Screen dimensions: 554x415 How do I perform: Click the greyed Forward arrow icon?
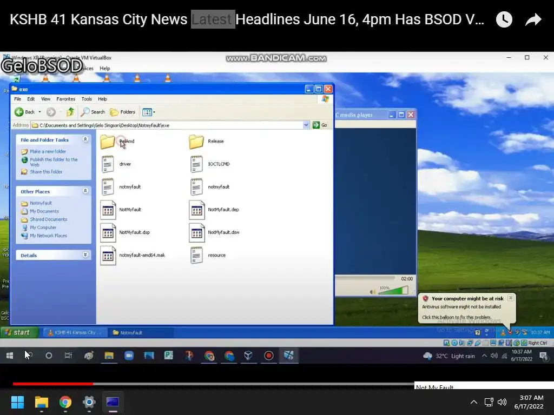click(x=51, y=112)
